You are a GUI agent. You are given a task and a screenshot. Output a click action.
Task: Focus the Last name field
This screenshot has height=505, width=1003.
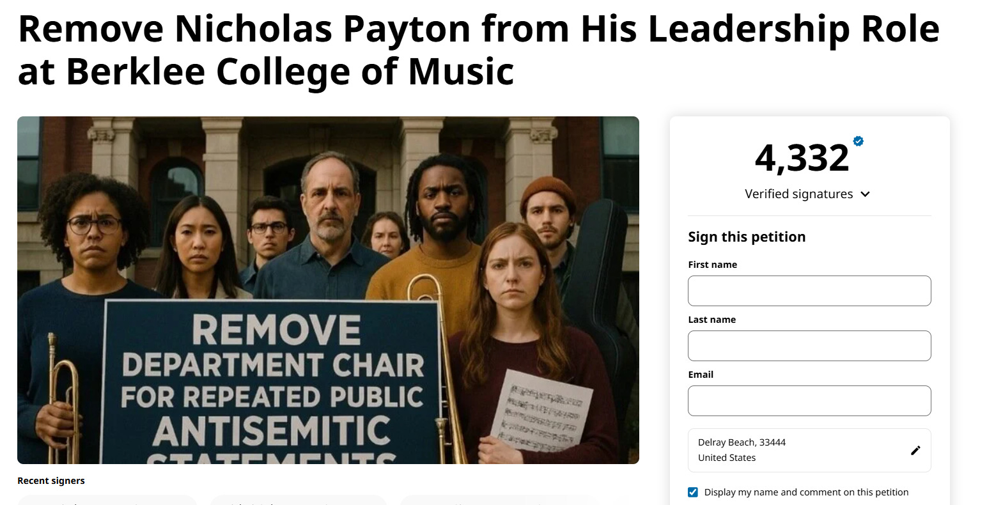click(x=809, y=346)
